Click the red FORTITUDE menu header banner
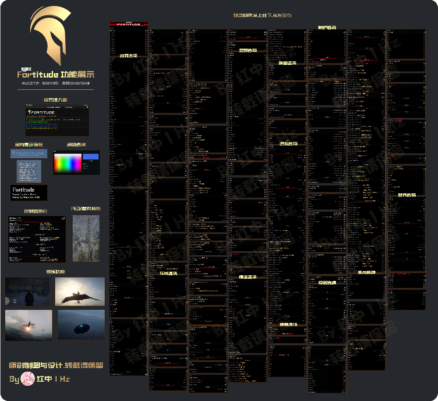The height and width of the screenshot is (401, 438). click(128, 25)
